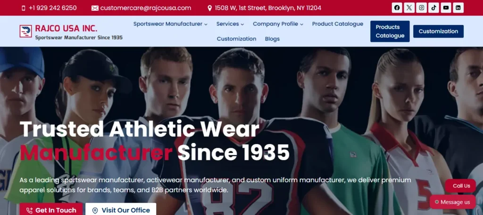Open the Product Catalogue menu item

click(338, 24)
